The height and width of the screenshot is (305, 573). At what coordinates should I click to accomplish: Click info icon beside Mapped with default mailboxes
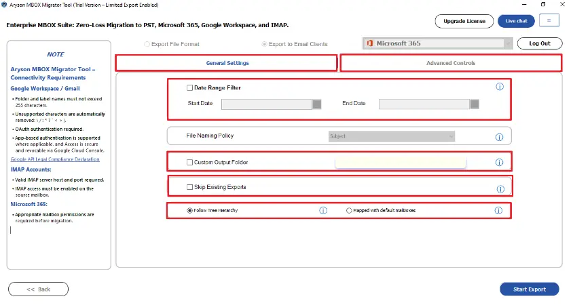pyautogui.click(x=498, y=211)
